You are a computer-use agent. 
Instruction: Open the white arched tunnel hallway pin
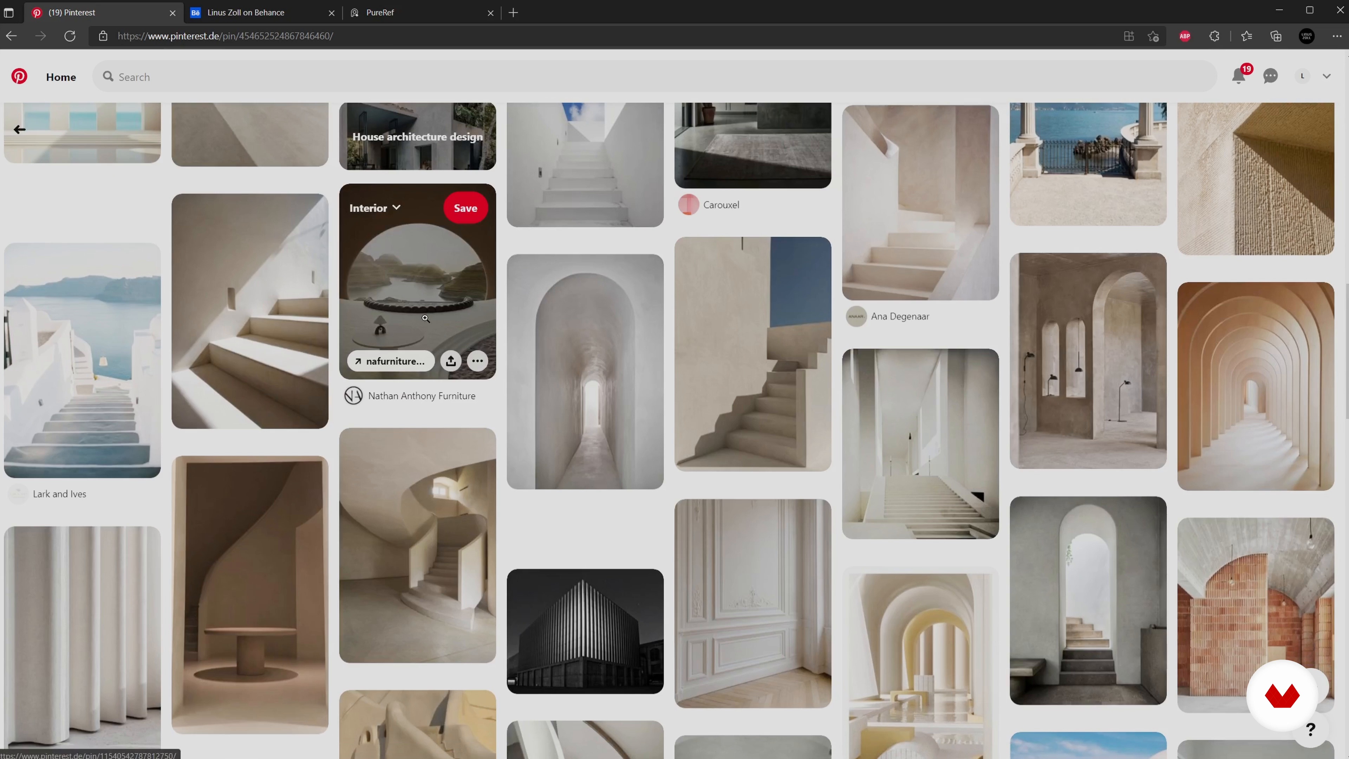pos(585,372)
